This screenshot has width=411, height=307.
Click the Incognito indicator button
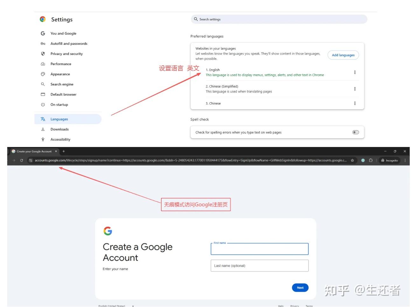pyautogui.click(x=389, y=160)
